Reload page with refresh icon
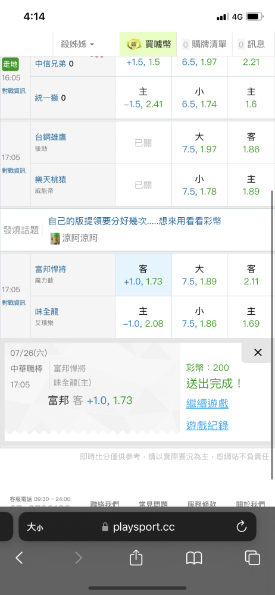The height and width of the screenshot is (595, 275). coord(242,527)
